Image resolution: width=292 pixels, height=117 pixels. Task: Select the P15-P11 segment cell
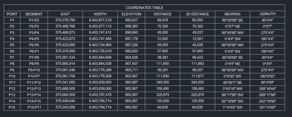34,107
